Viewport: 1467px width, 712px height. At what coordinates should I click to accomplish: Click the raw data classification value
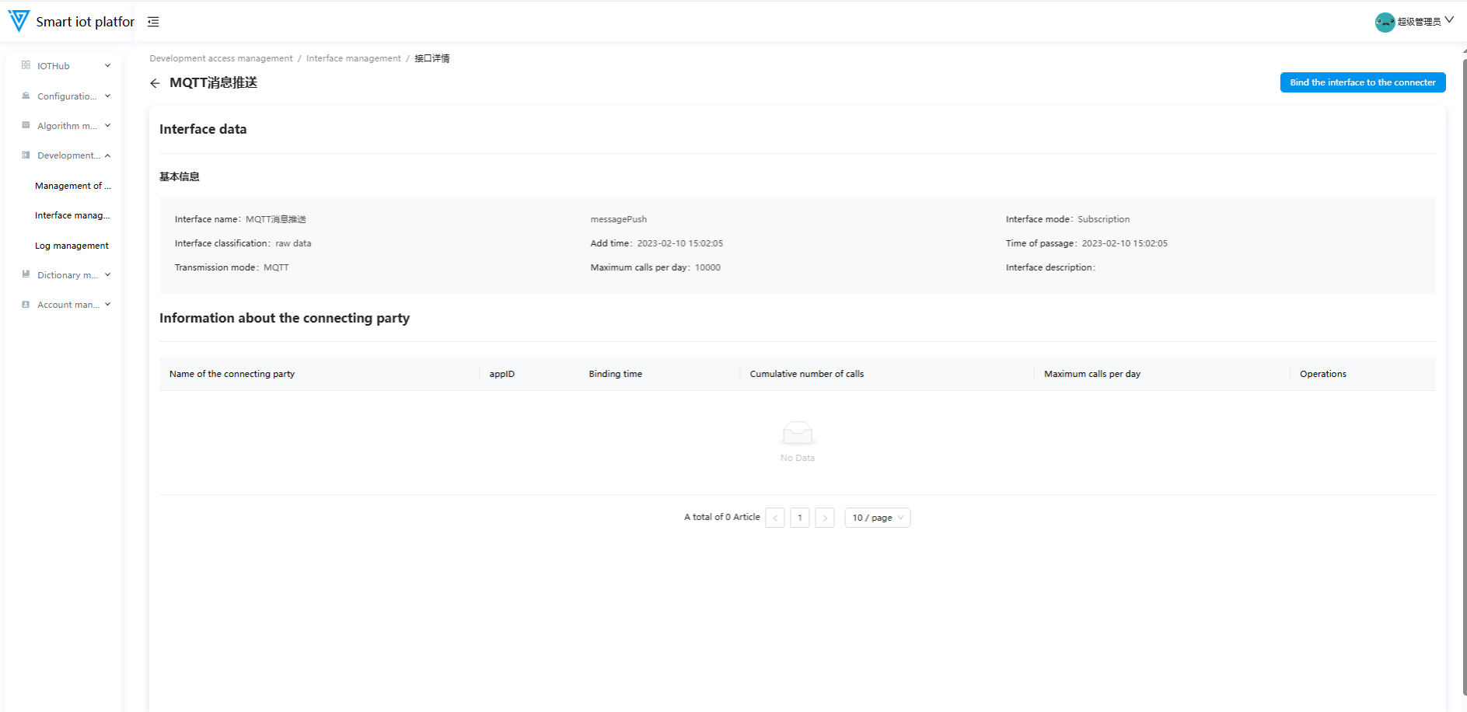(x=293, y=243)
